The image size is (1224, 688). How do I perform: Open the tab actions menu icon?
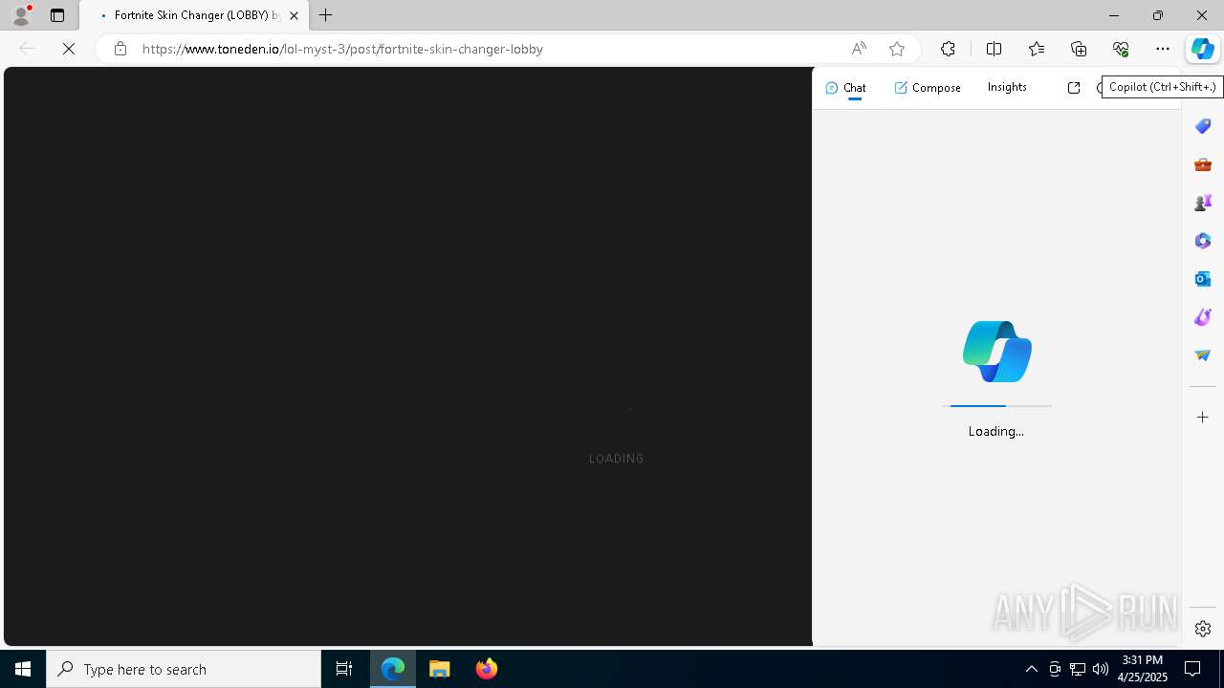point(57,15)
